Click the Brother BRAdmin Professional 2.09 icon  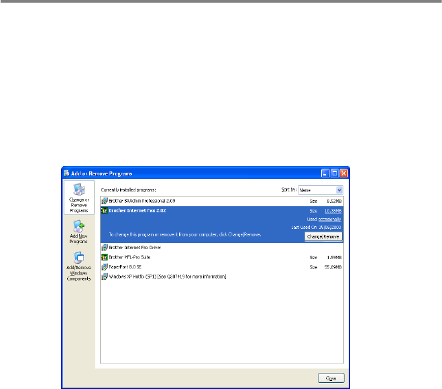tap(105, 201)
